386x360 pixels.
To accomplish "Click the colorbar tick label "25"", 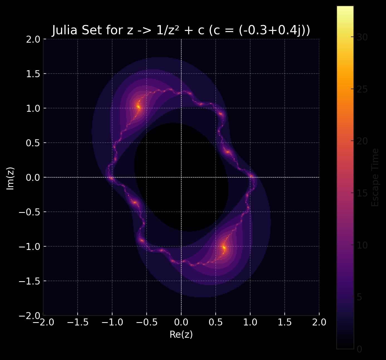I will pos(362,89).
